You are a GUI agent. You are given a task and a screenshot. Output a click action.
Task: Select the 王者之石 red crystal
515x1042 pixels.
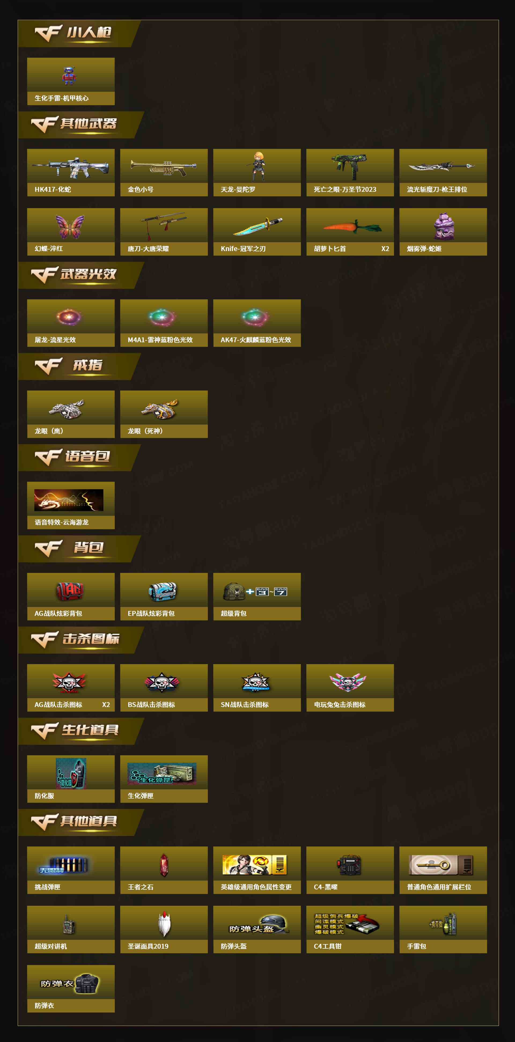pyautogui.click(x=164, y=865)
